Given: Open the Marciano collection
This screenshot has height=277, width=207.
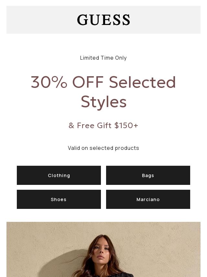Looking at the screenshot, I should [x=148, y=199].
